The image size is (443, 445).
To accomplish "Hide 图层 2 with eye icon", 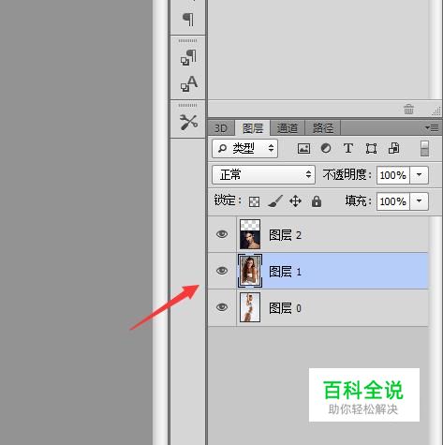I will coord(222,234).
